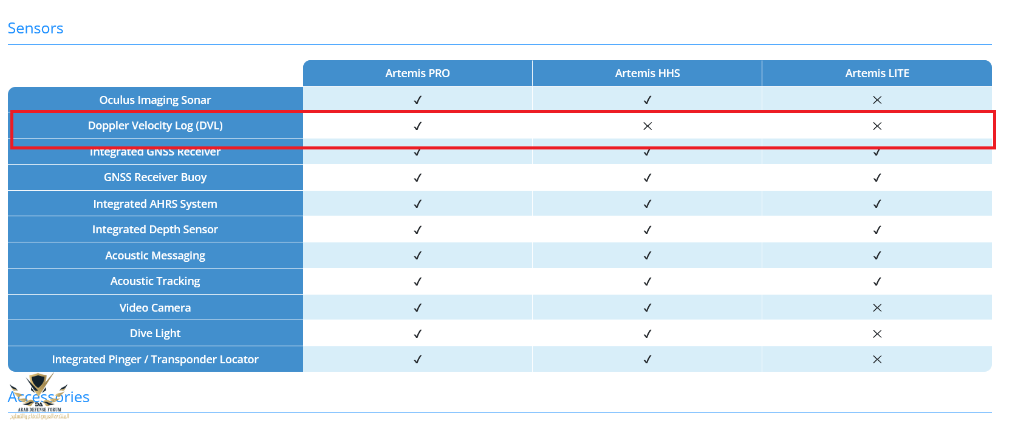Screen dimensions: 1032x421
Task: Click the Sensors section heading
Action: tap(35, 29)
